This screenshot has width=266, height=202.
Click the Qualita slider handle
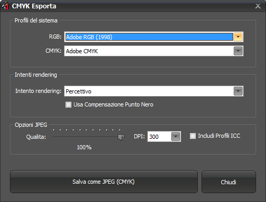click(121, 137)
